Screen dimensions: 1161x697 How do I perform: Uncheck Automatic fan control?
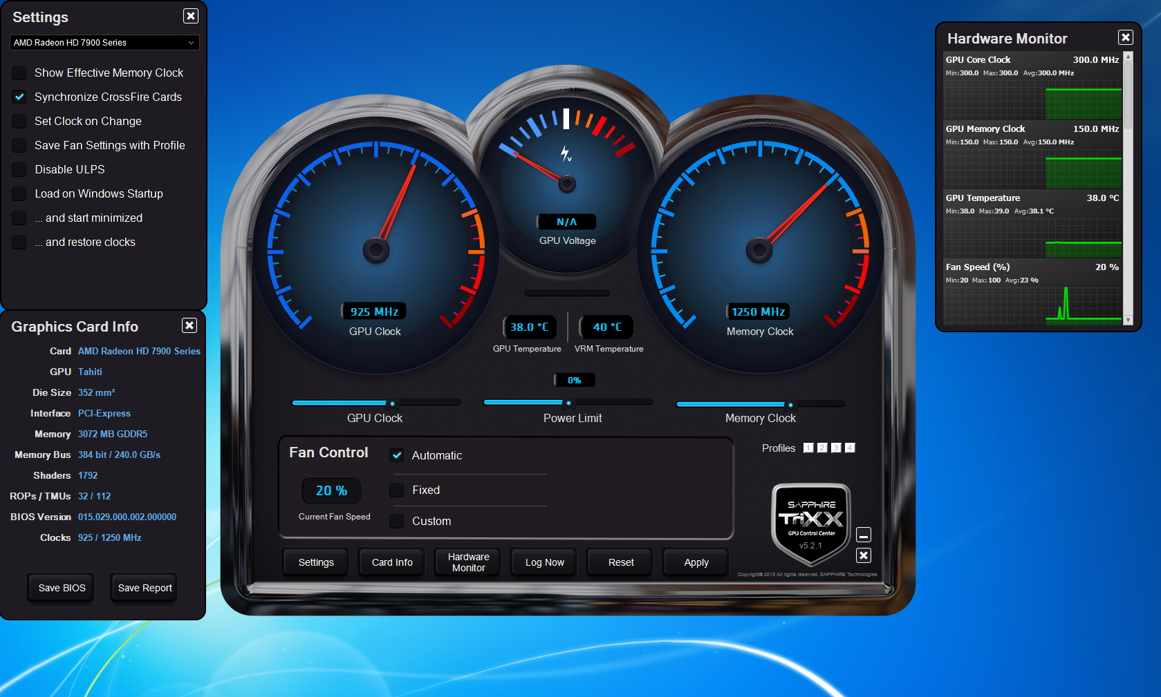(x=397, y=455)
